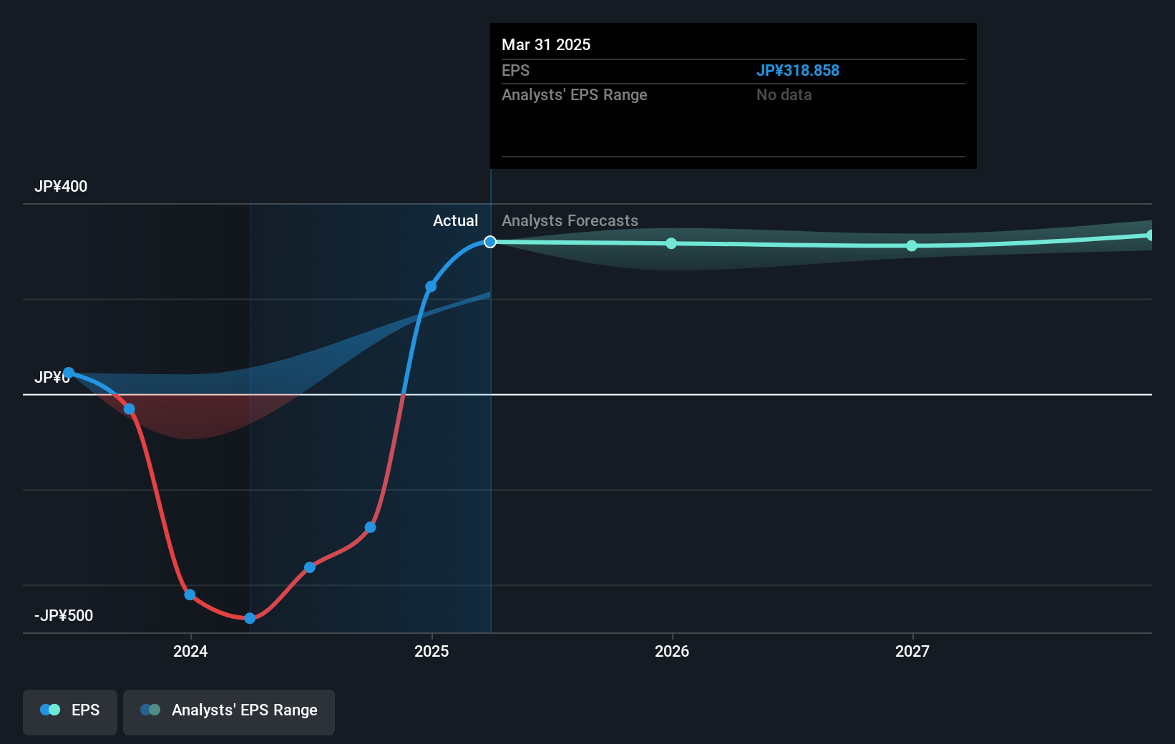Select the 2026 forecast data point

tap(671, 243)
